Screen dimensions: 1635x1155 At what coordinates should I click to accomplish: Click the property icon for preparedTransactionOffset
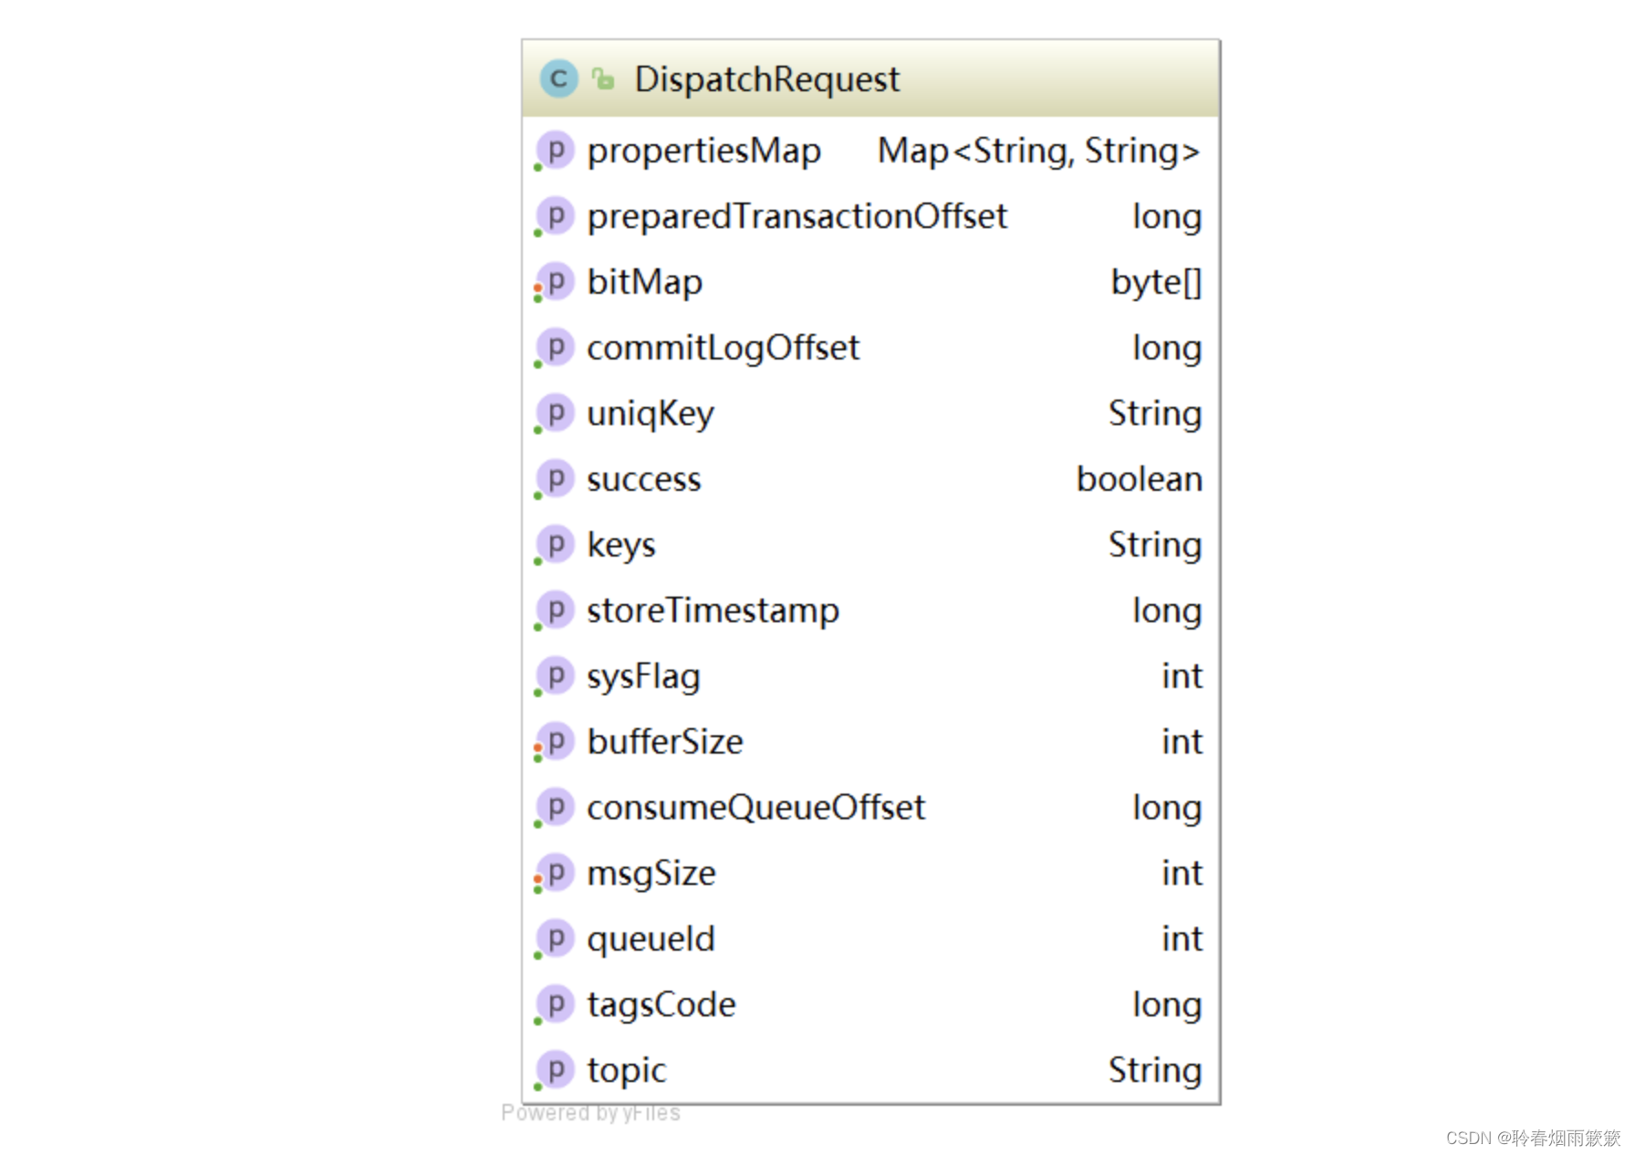(x=555, y=216)
